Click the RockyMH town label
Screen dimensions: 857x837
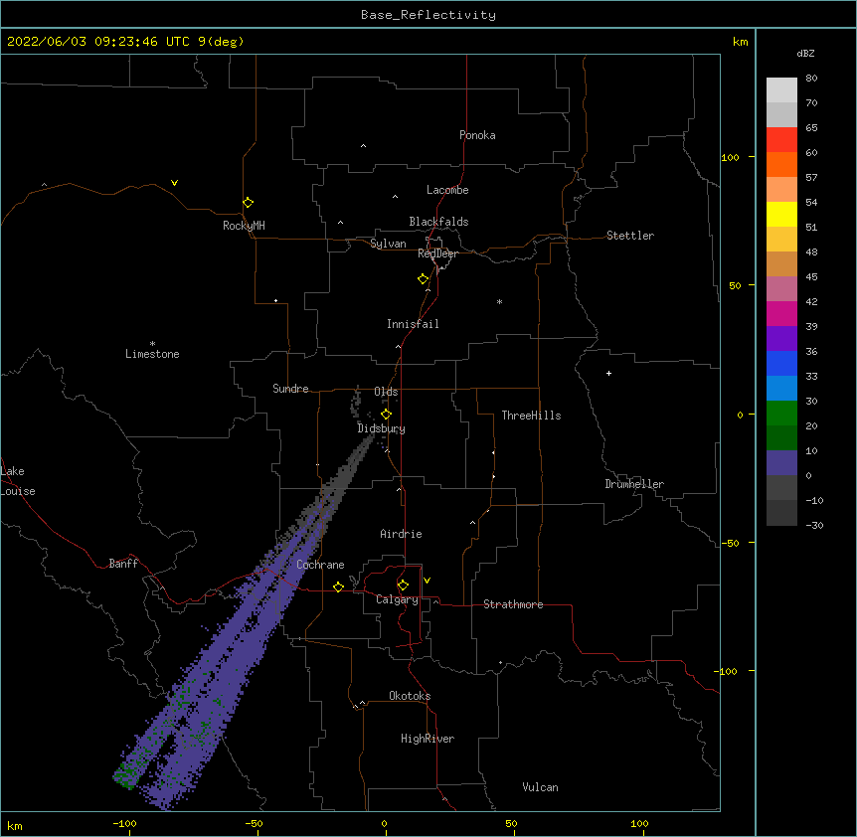(x=244, y=226)
